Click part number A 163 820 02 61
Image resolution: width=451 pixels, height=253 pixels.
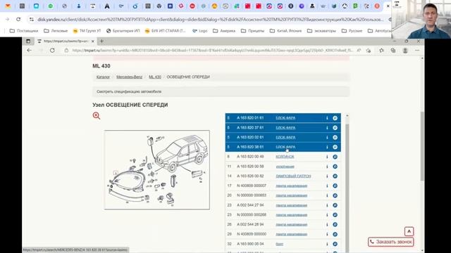(x=250, y=138)
